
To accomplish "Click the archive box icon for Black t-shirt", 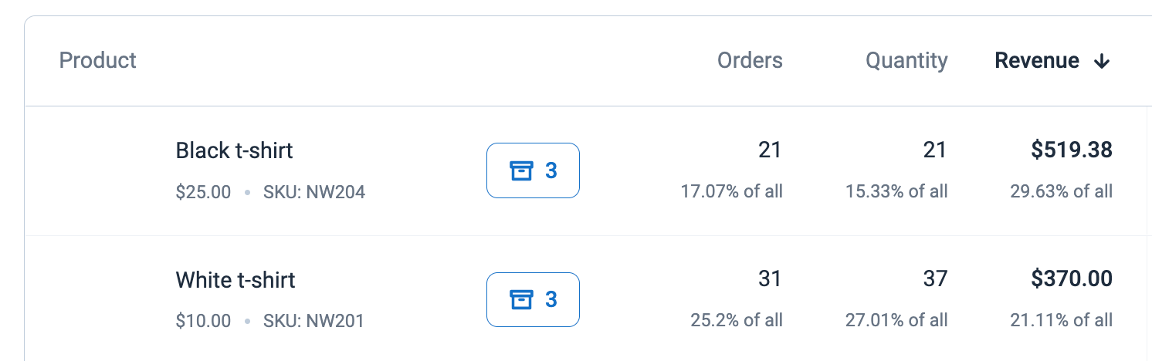I will [x=522, y=170].
